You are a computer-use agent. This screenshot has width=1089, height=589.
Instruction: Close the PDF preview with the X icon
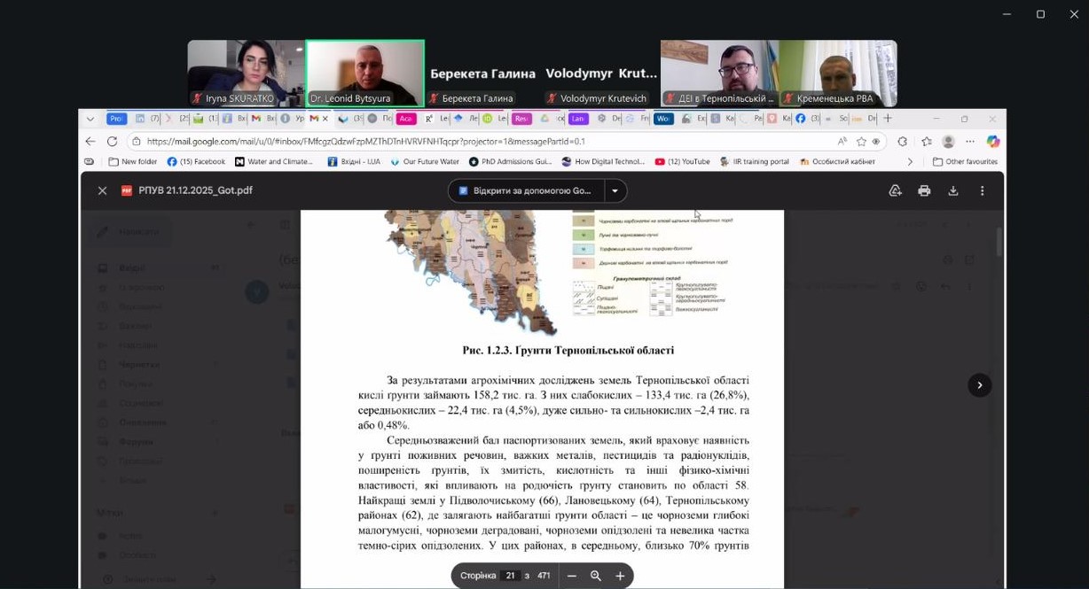pos(102,190)
